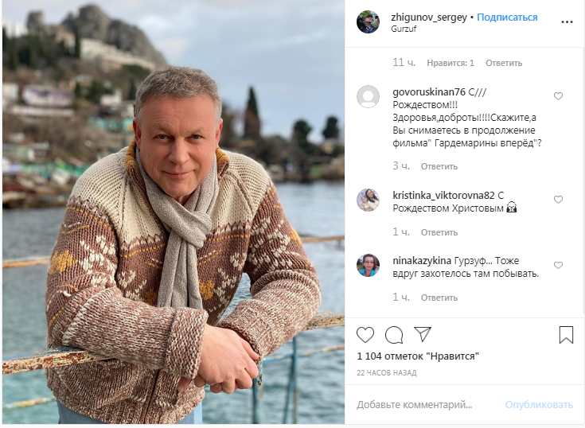Save post with bookmark icon
Image resolution: width=585 pixels, height=428 pixels.
(x=566, y=334)
